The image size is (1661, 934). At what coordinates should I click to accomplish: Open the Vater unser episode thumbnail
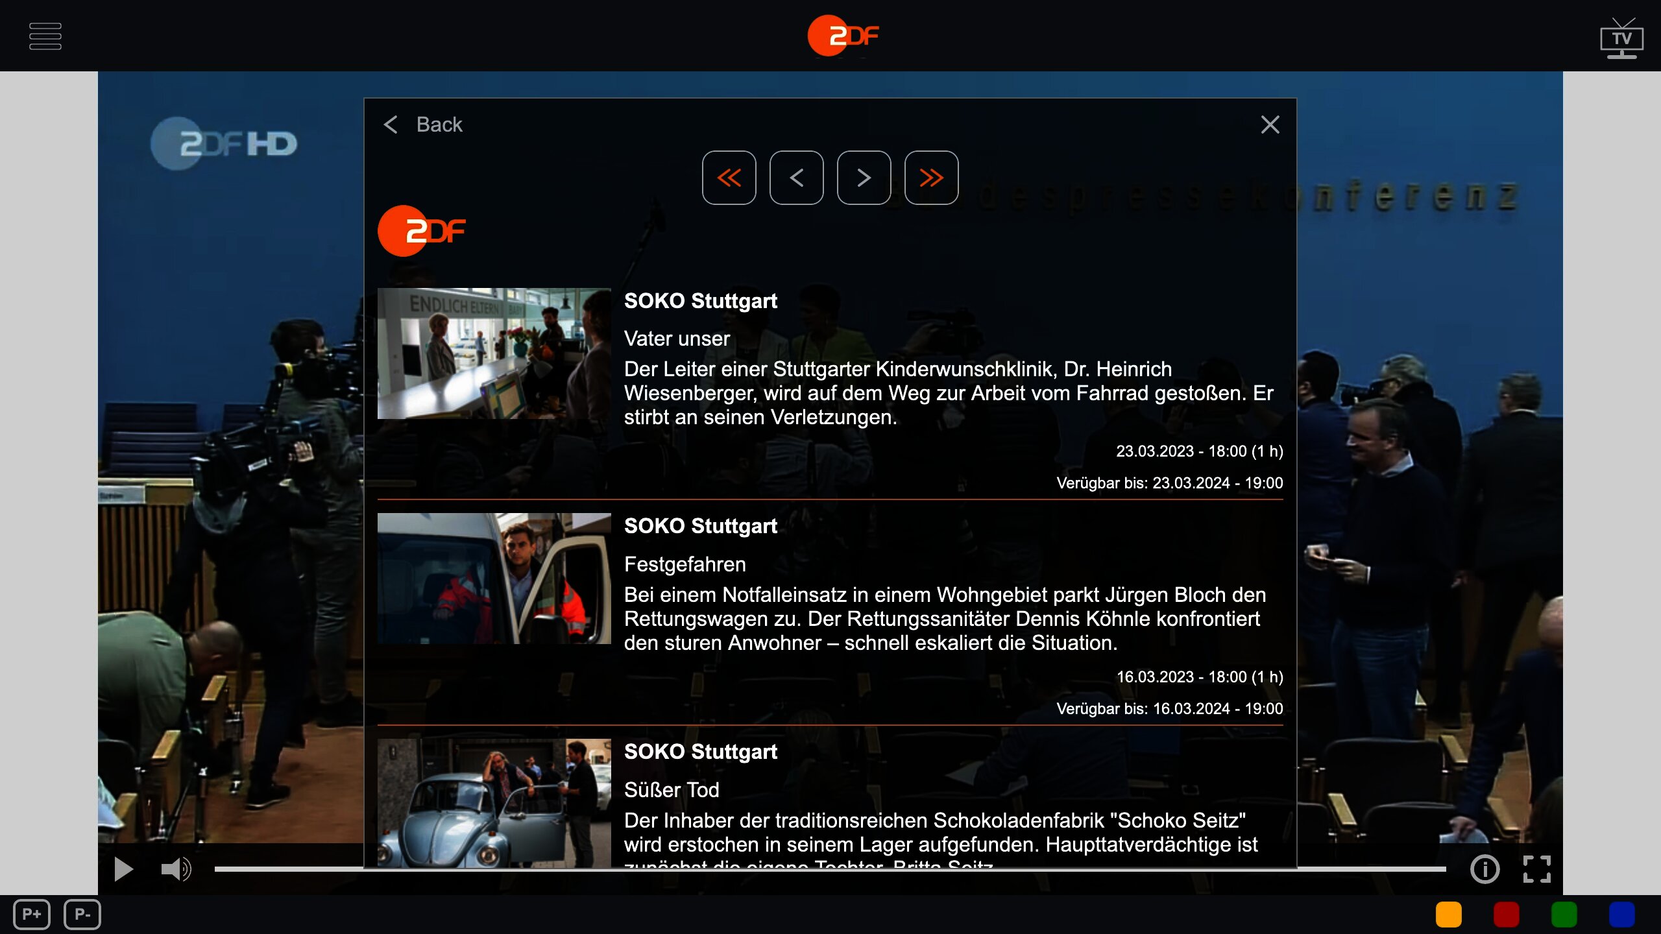tap(494, 353)
